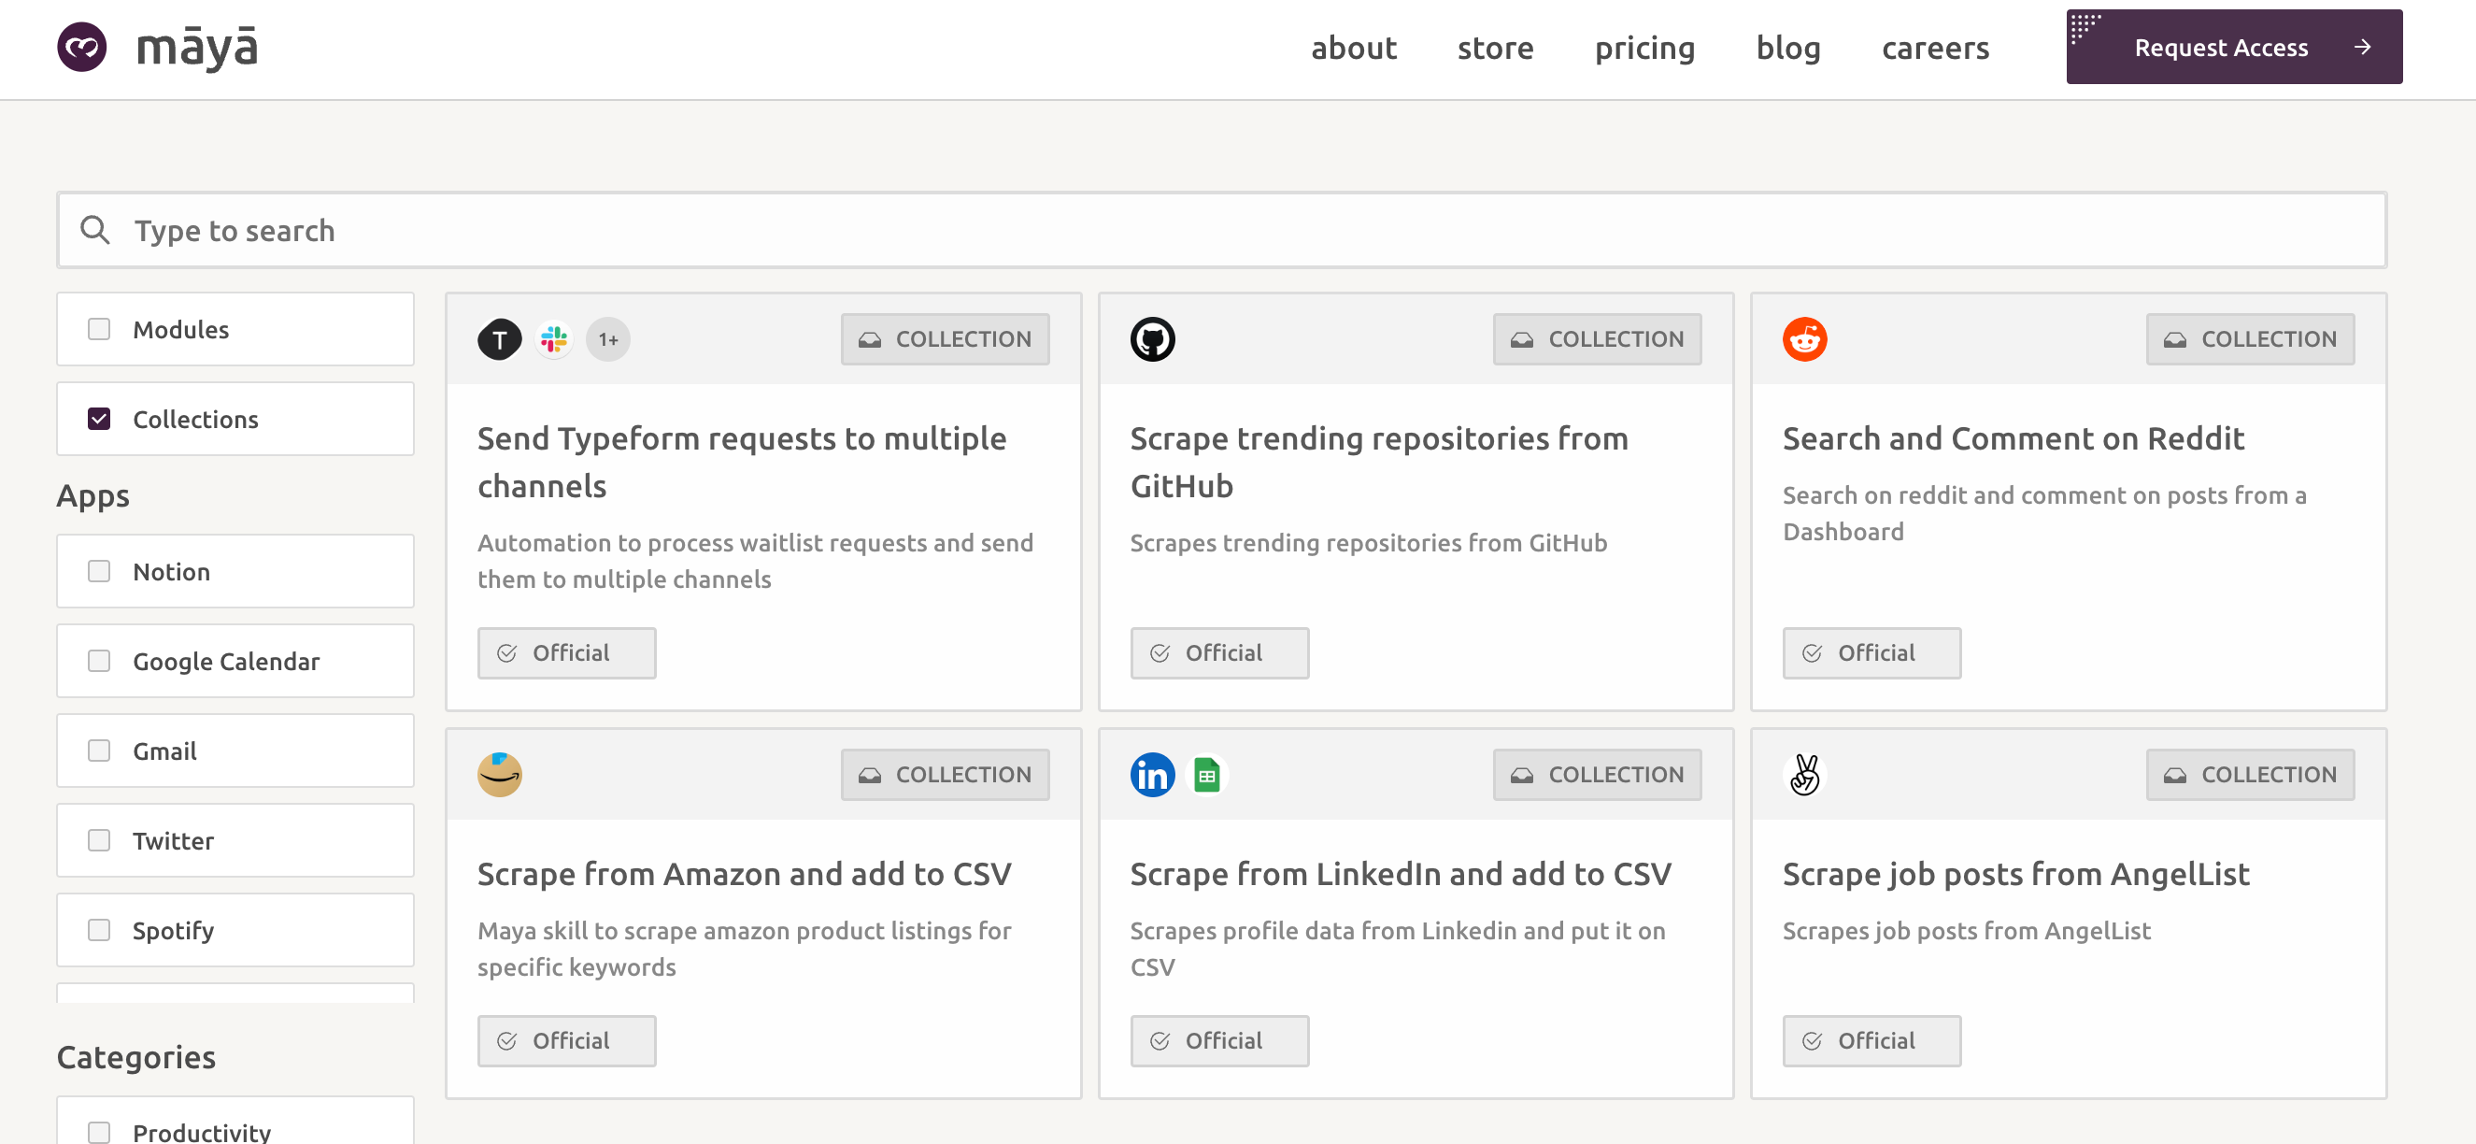Click the search magnifier icon

(x=94, y=230)
